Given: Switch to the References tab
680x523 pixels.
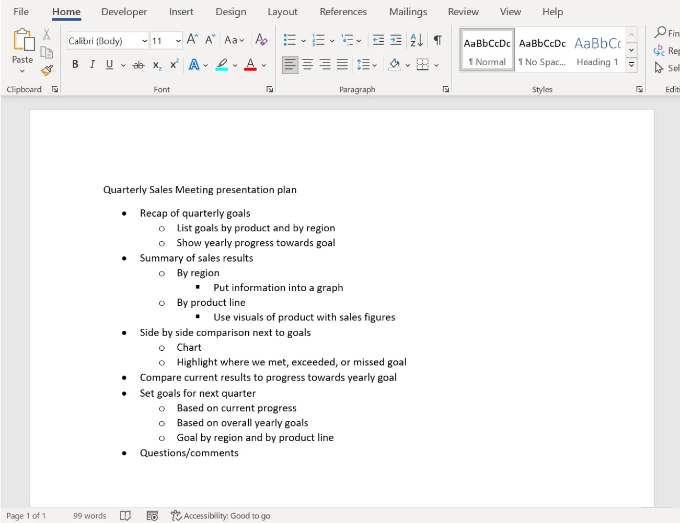Looking at the screenshot, I should click(343, 11).
